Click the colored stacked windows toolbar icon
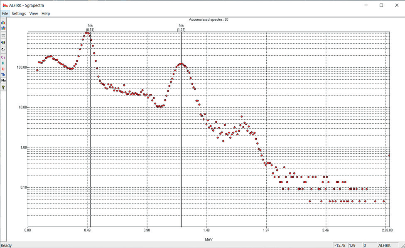This screenshot has height=248, width=405. pyautogui.click(x=3, y=42)
